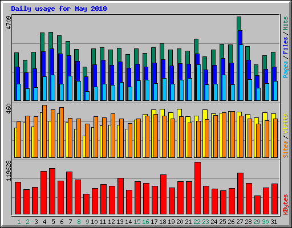Click day 24 on the x-axis

(214, 222)
